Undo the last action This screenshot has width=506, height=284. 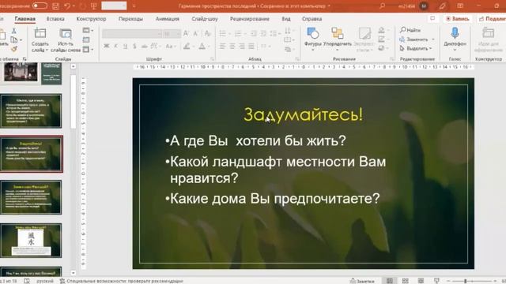pyautogui.click(x=66, y=6)
